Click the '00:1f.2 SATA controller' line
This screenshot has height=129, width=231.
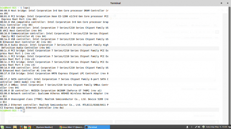coord(54,81)
